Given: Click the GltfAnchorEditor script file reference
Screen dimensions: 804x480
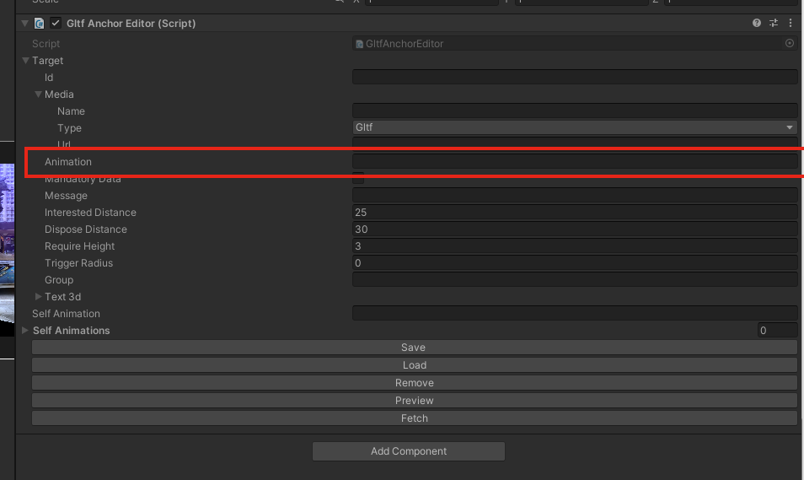Looking at the screenshot, I should click(405, 44).
